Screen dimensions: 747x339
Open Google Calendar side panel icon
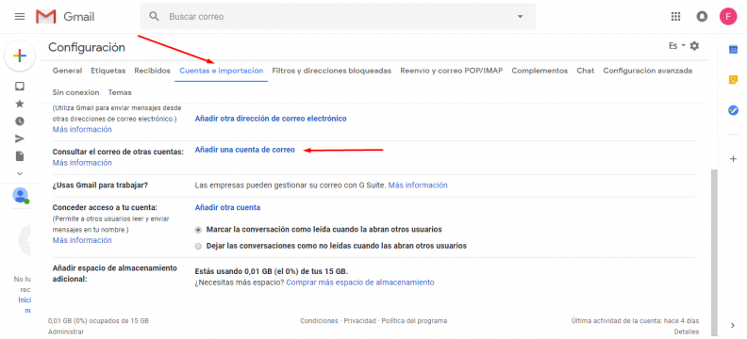click(x=733, y=50)
